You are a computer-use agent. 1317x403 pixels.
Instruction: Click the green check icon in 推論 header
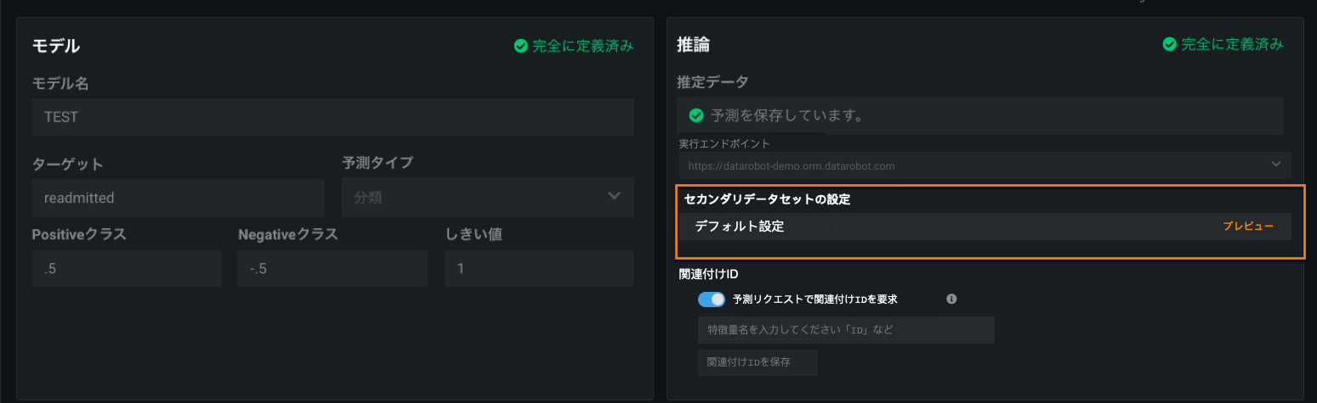[x=1170, y=44]
